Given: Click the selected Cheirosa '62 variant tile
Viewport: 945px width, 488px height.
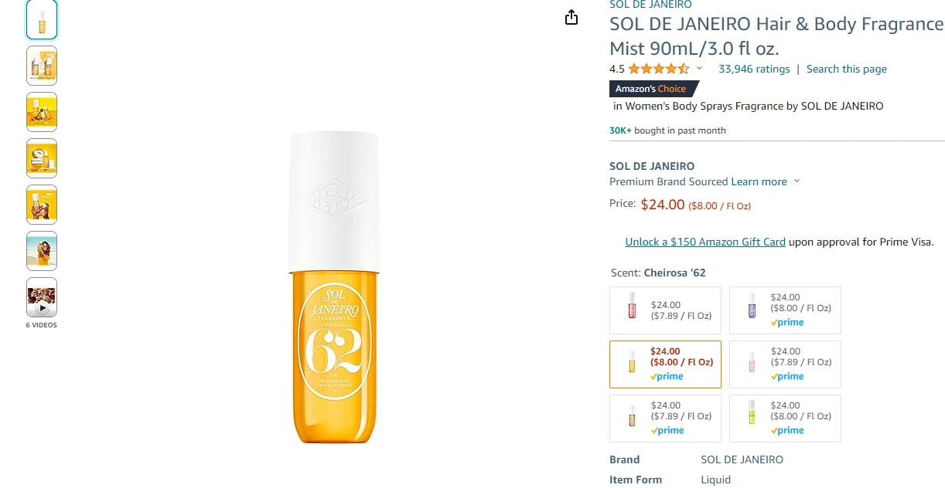Looking at the screenshot, I should tap(665, 364).
